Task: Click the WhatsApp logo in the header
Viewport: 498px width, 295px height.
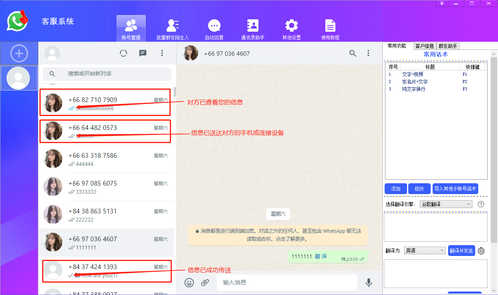Action: [x=18, y=21]
